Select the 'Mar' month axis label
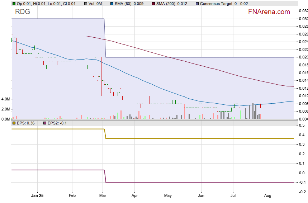Image resolution: width=308 pixels, height=203 pixels. 103,196
